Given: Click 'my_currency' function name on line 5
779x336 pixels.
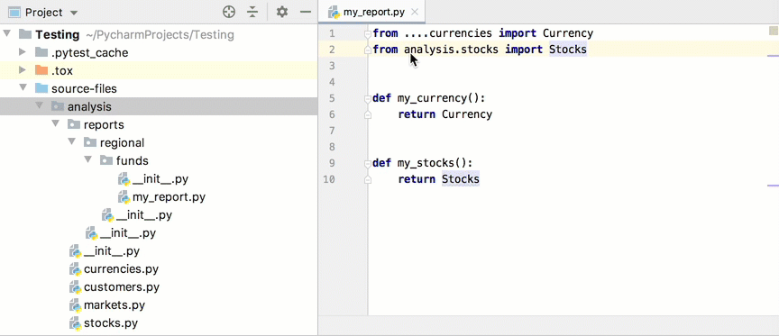Looking at the screenshot, I should pos(432,98).
